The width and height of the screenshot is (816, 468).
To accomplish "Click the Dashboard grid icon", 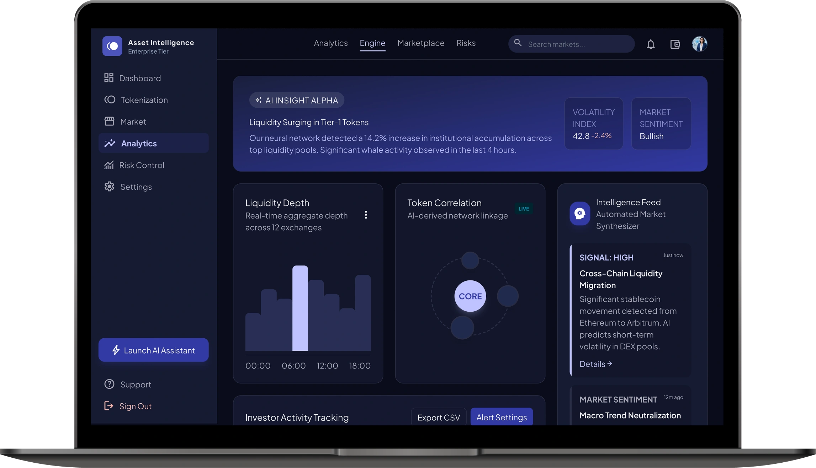I will [x=109, y=78].
